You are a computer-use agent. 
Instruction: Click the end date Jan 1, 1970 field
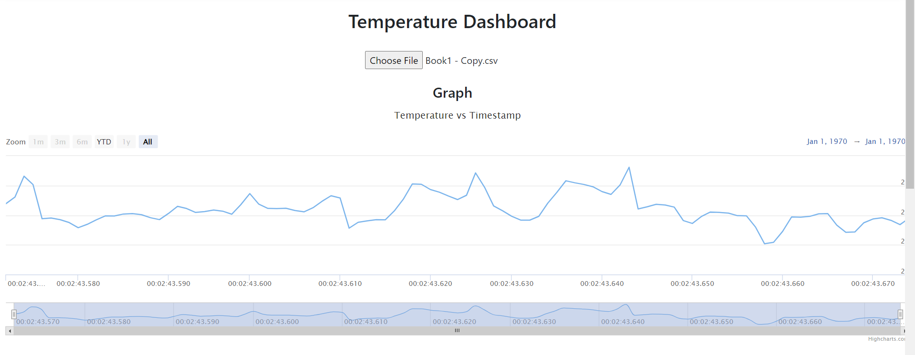pos(884,142)
